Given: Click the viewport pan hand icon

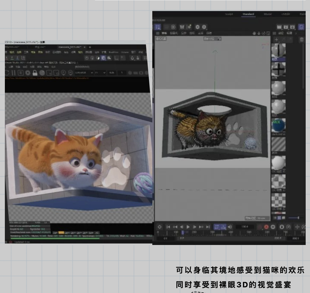Looking at the screenshot, I should click(x=254, y=33).
